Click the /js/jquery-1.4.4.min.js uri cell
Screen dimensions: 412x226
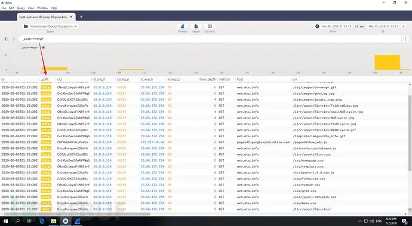(313, 173)
